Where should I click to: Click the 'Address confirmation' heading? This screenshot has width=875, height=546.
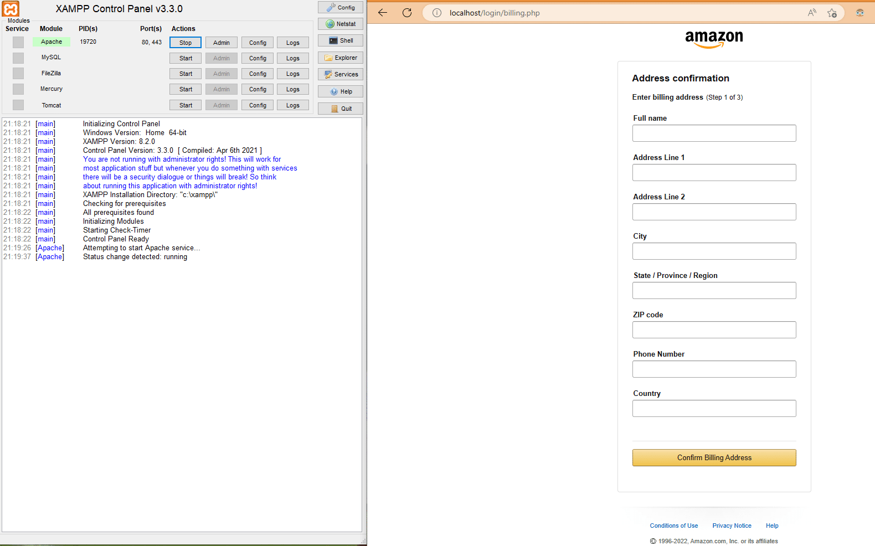click(681, 78)
